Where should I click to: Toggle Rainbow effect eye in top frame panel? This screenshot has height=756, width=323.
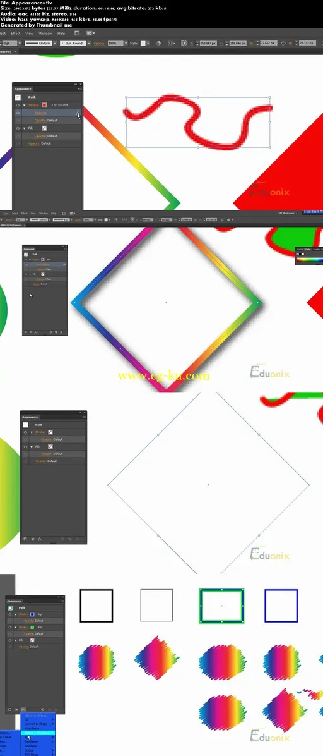(x=18, y=113)
